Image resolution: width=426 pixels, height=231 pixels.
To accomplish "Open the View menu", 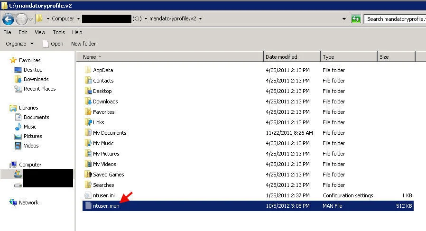I will (x=40, y=32).
